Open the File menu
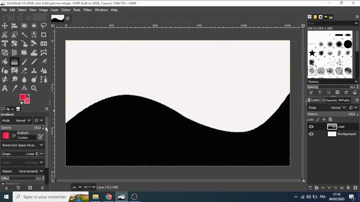The width and height of the screenshot is (360, 202). click(4, 10)
